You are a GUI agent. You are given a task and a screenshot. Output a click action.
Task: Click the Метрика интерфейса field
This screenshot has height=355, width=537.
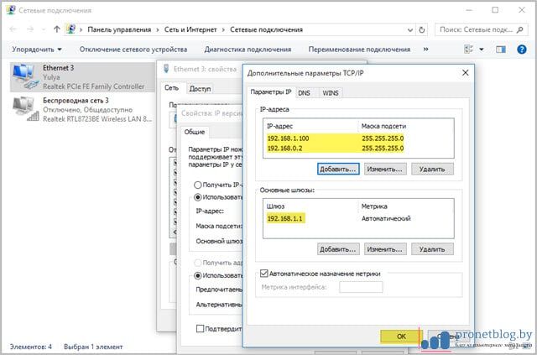[361, 287]
